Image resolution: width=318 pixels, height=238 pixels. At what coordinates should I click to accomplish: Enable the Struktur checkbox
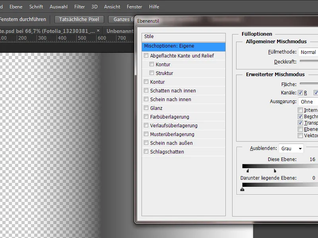(x=151, y=73)
